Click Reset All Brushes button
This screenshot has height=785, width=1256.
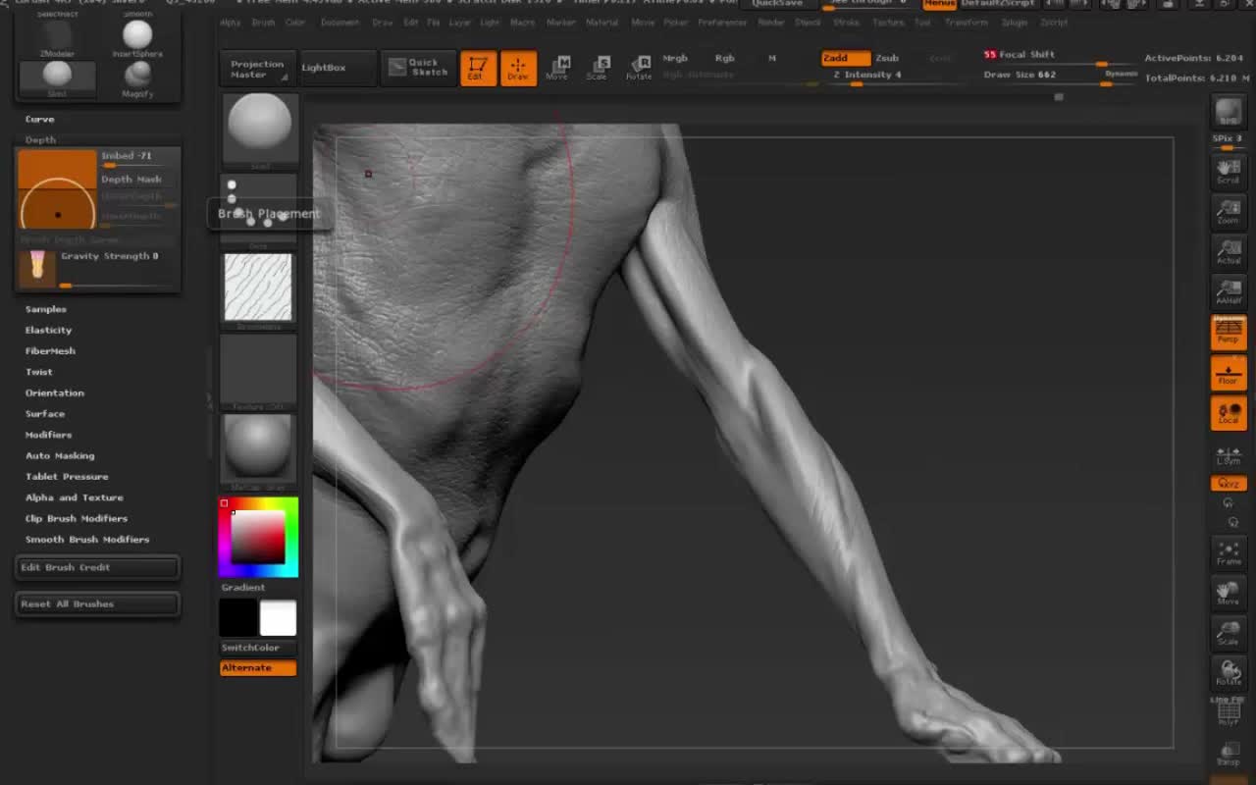[98, 604]
